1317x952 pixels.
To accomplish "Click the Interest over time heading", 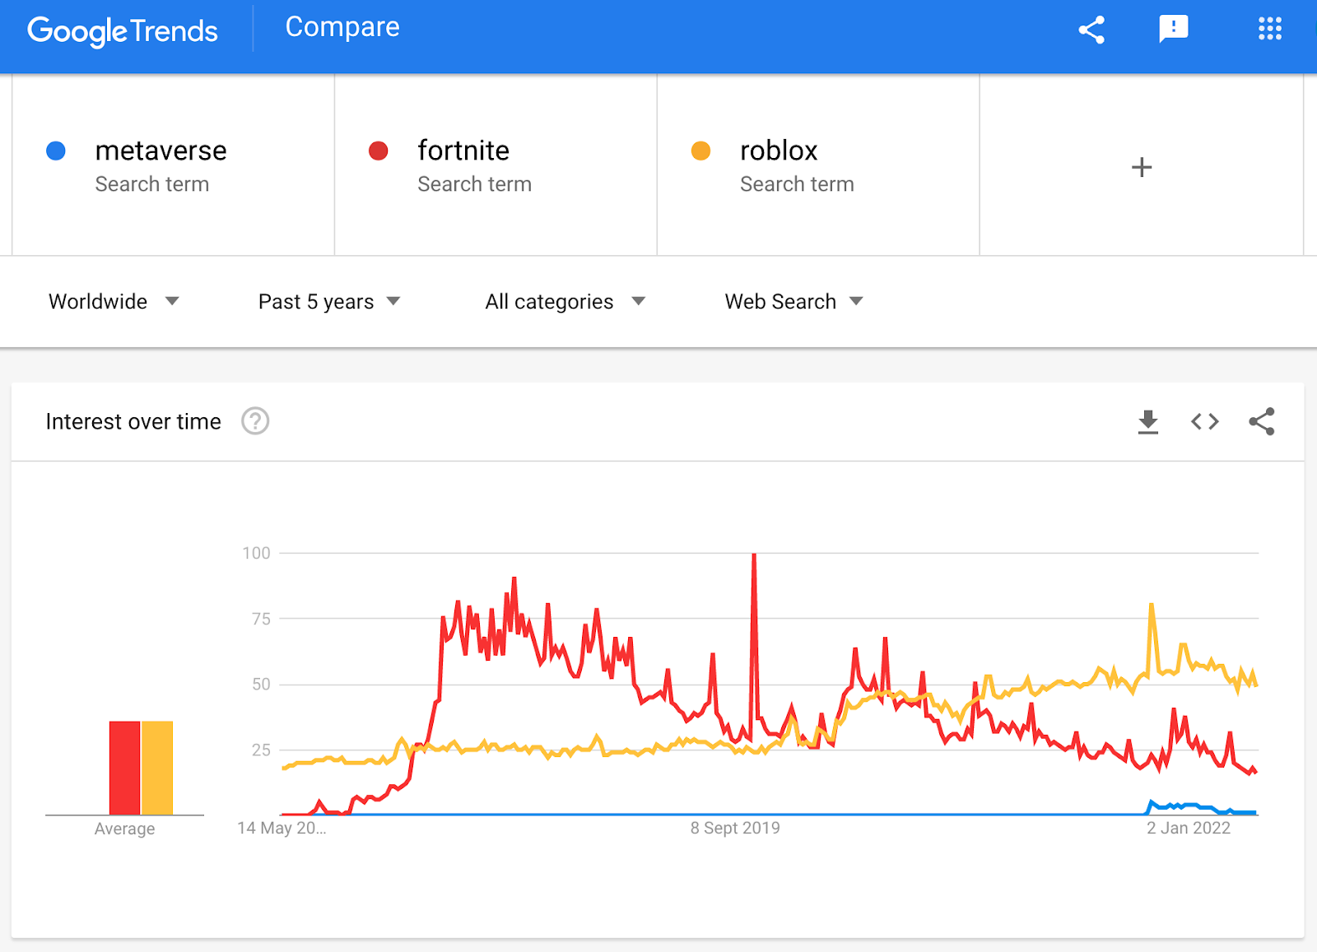I will coord(133,421).
